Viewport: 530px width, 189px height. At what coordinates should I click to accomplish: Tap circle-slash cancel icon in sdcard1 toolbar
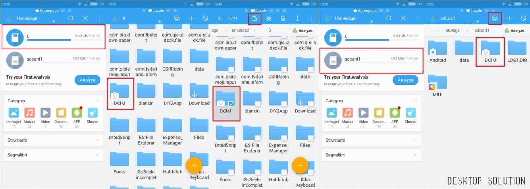click(x=523, y=18)
